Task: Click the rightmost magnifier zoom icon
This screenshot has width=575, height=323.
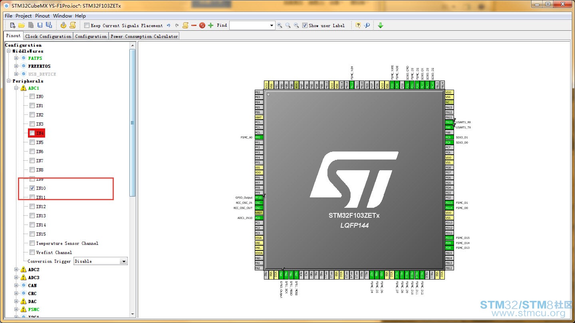Action: (296, 26)
